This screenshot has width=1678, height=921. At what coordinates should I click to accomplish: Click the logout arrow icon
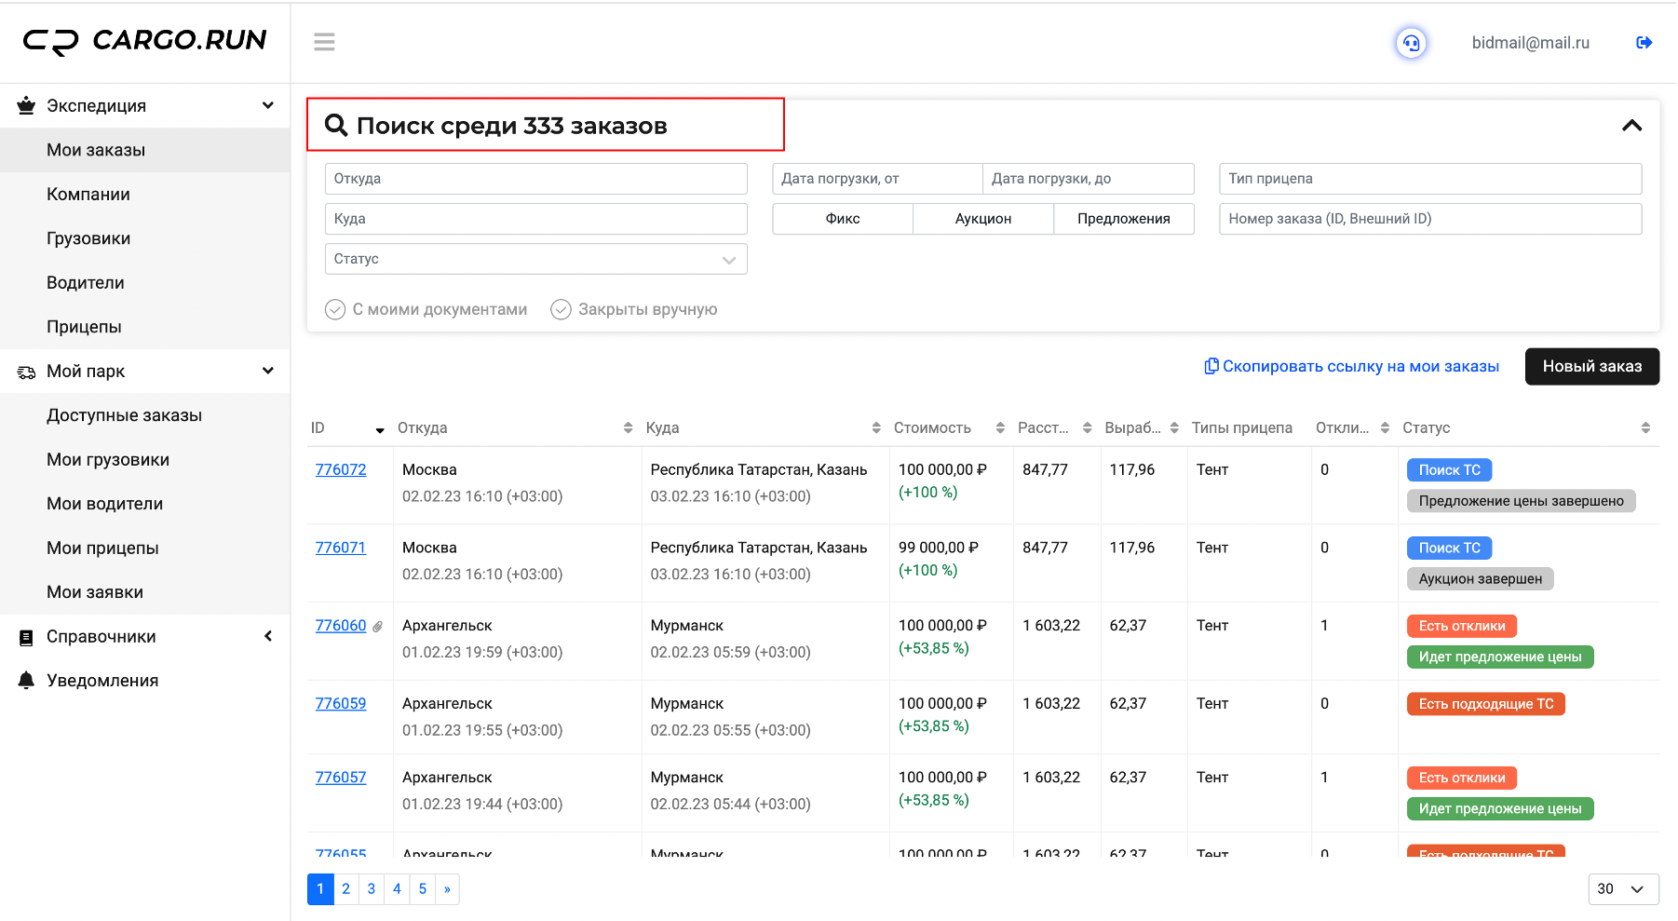pyautogui.click(x=1644, y=43)
